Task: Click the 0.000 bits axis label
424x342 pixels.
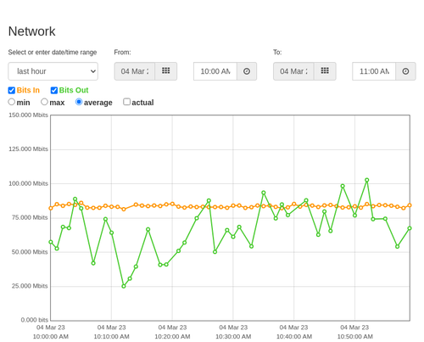Action: pyautogui.click(x=35, y=320)
